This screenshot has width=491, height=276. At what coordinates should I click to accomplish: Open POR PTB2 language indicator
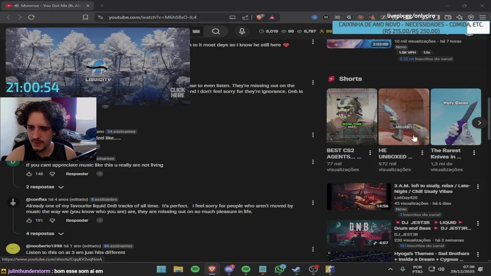tap(417, 269)
